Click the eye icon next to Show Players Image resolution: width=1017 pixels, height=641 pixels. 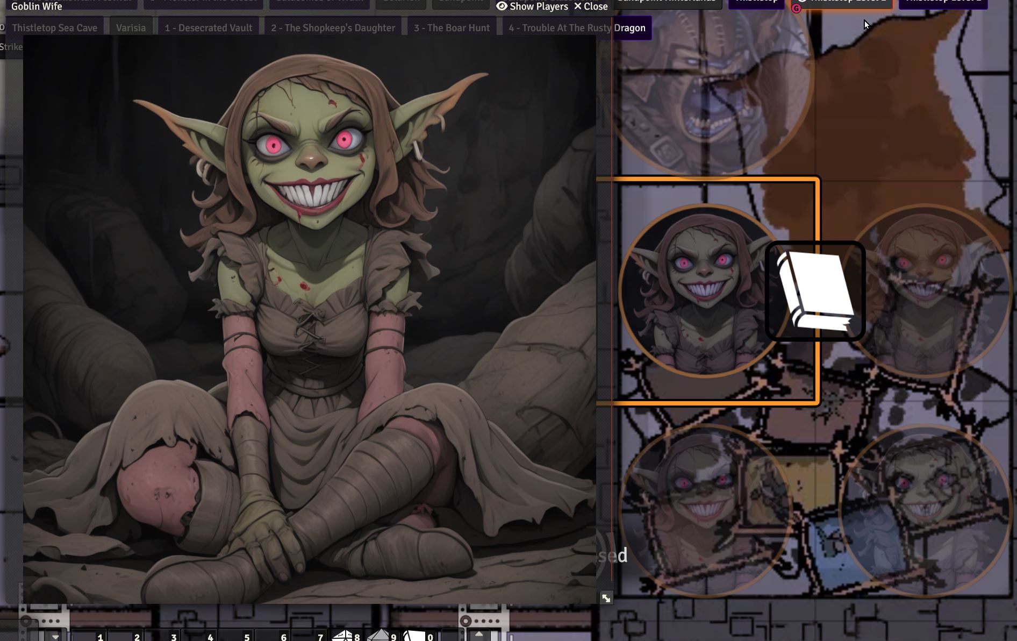tap(502, 6)
